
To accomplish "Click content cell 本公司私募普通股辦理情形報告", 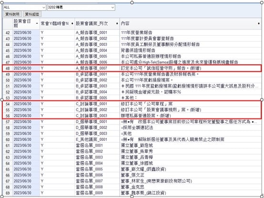I will [x=191, y=56].
